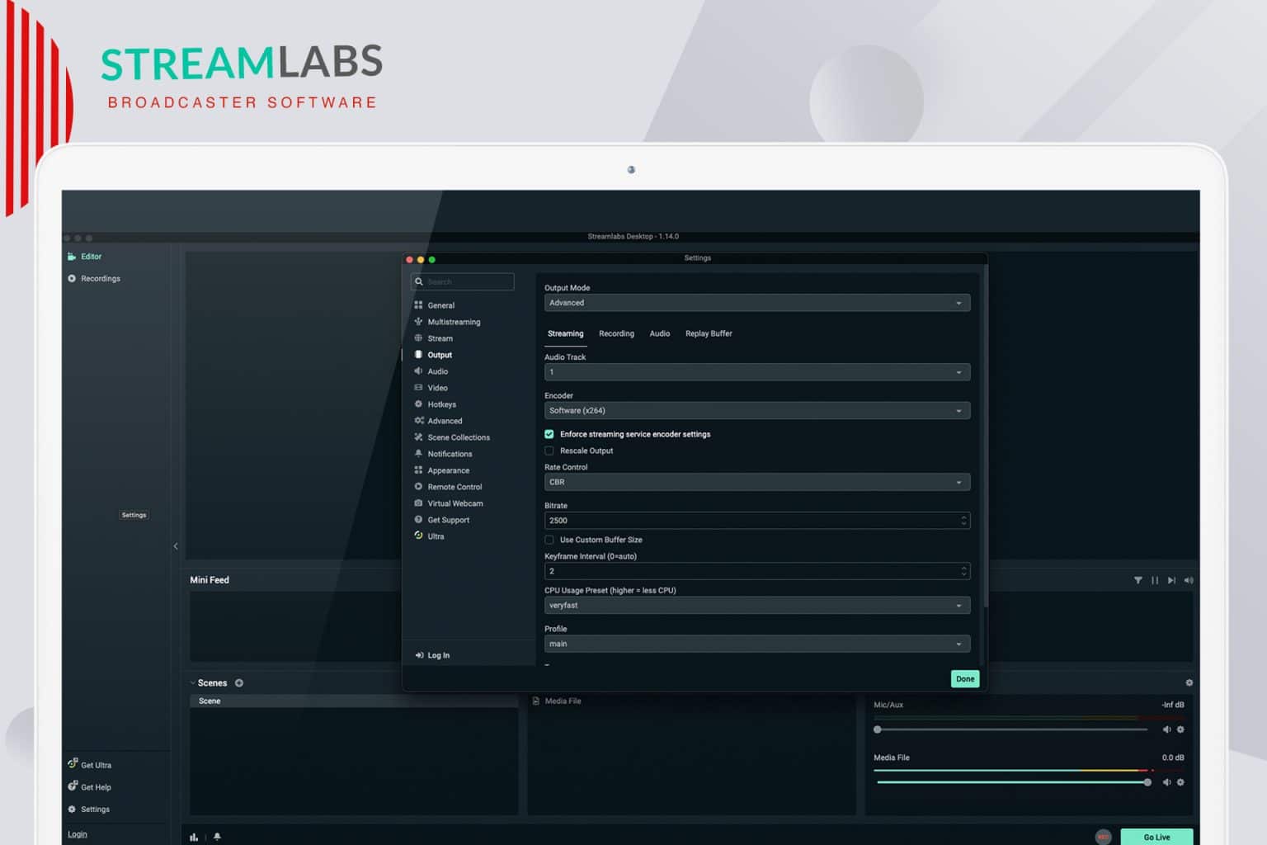Viewport: 1267px width, 845px height.
Task: Open the Rate Control dropdown
Action: [x=756, y=482]
